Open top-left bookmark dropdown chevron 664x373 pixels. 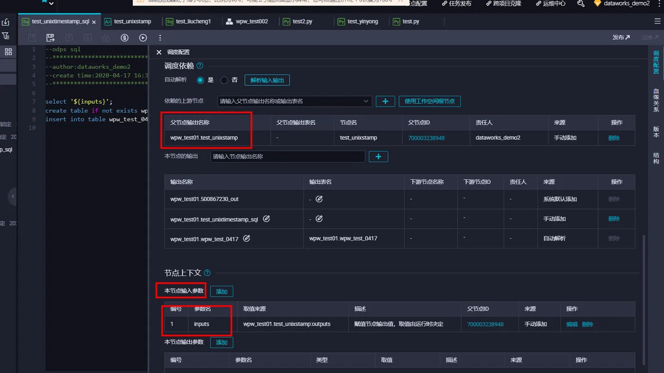click(51, 4)
